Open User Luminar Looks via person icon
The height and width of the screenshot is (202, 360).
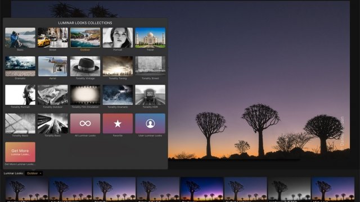[150, 123]
